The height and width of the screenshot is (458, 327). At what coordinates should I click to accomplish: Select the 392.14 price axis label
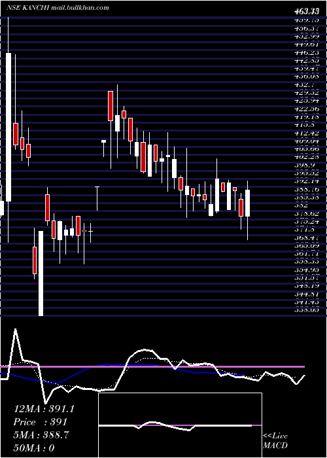(307, 182)
